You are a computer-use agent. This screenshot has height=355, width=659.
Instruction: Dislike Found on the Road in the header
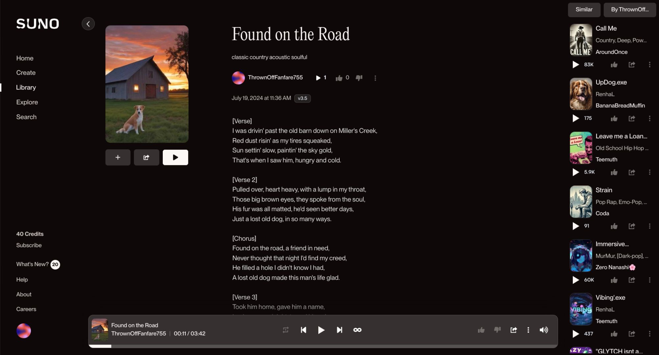tap(359, 78)
